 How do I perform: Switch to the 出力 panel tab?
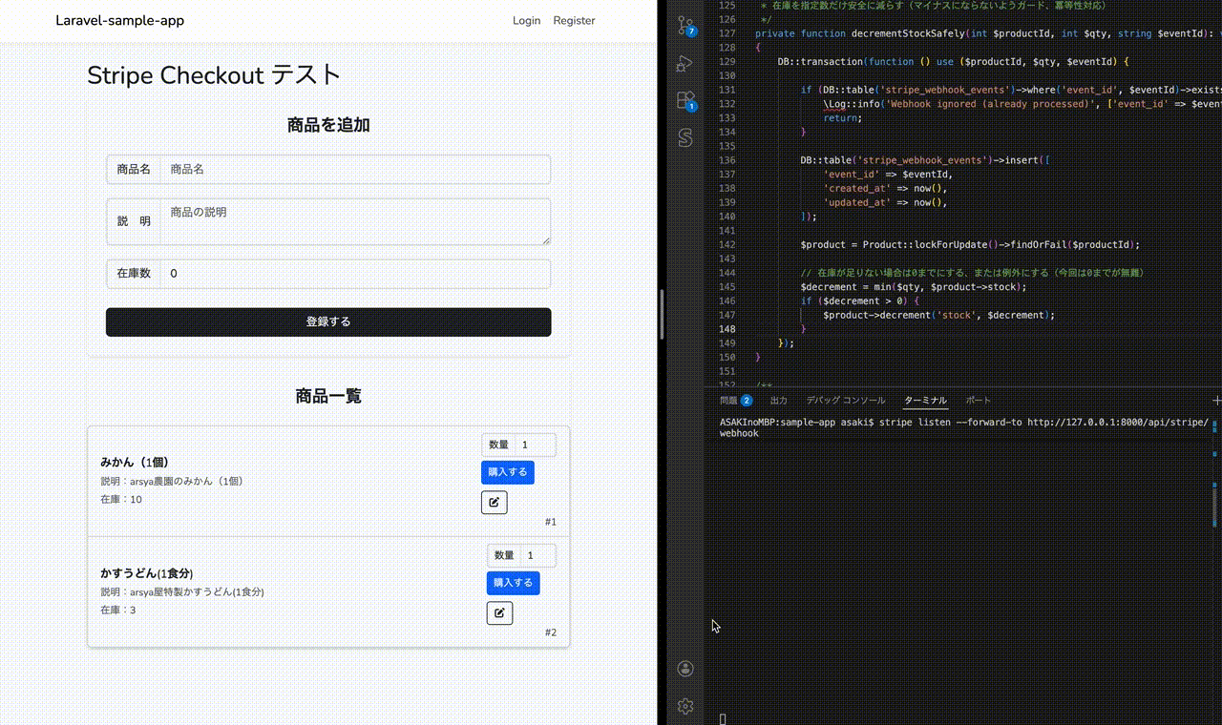pyautogui.click(x=778, y=401)
